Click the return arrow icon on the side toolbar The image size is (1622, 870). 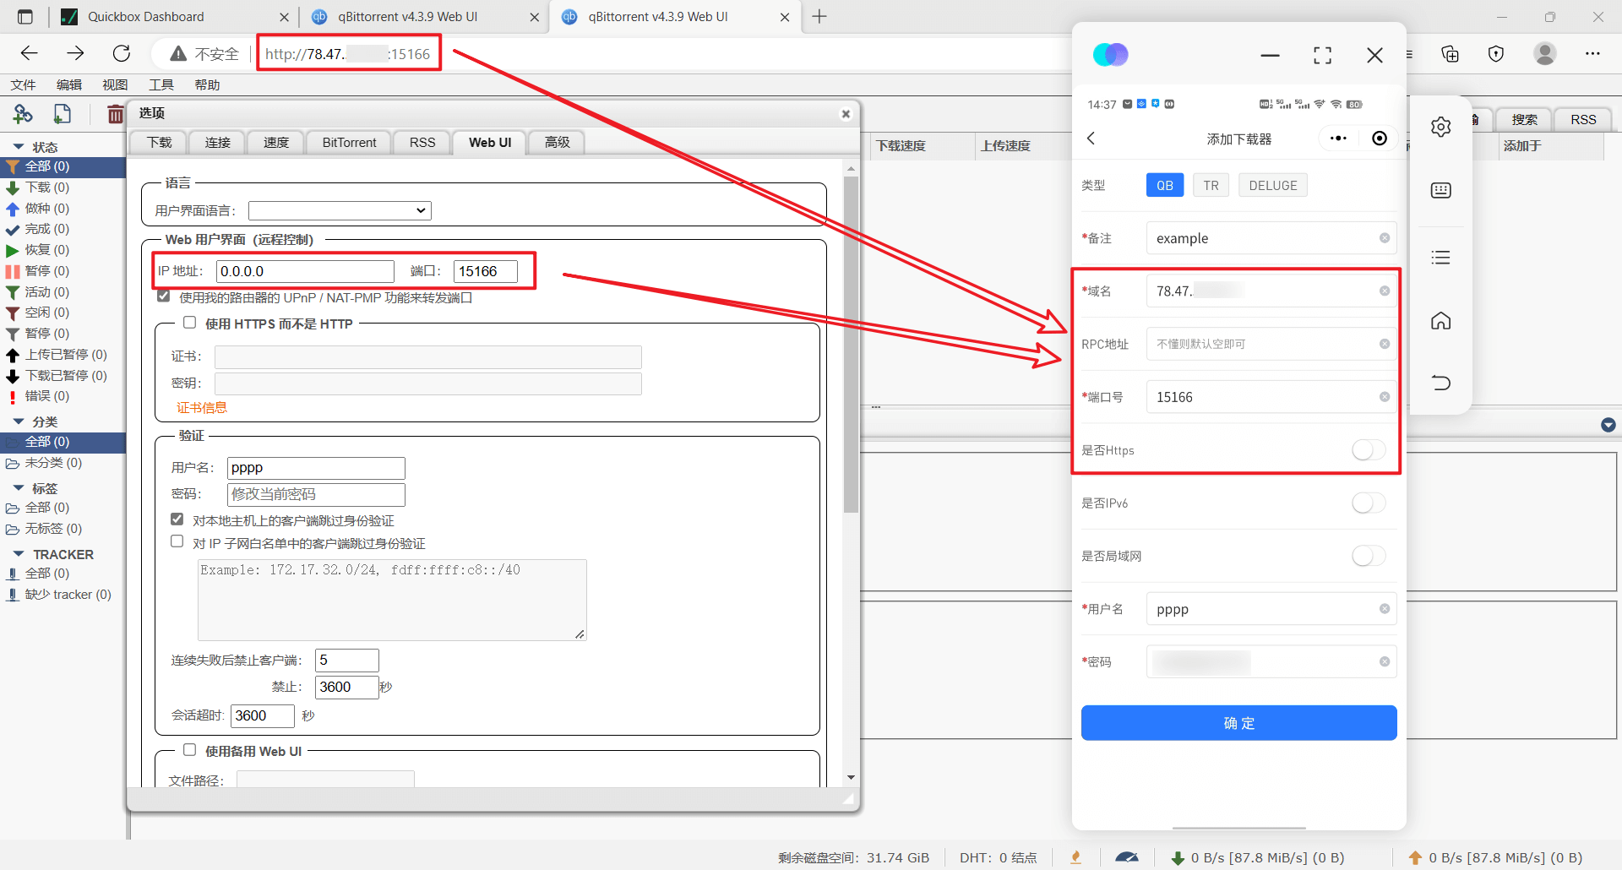[x=1441, y=383]
